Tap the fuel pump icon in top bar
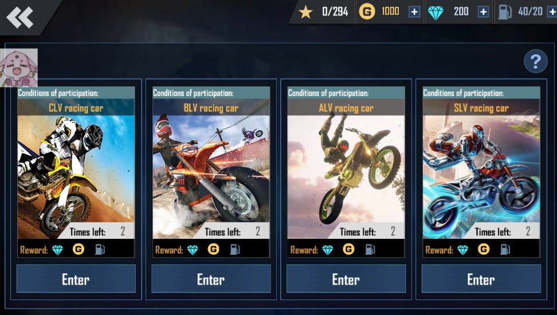This screenshot has height=315, width=557. (x=505, y=12)
